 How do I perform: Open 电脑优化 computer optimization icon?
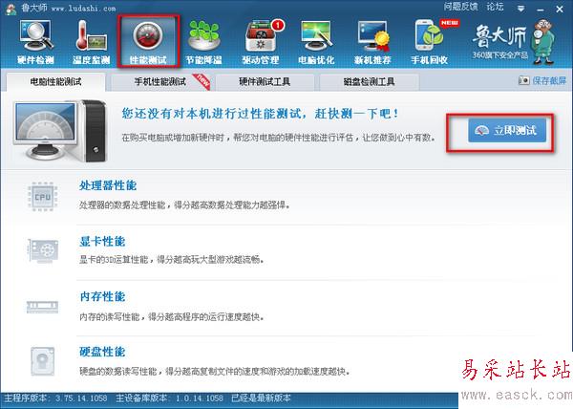click(x=316, y=42)
